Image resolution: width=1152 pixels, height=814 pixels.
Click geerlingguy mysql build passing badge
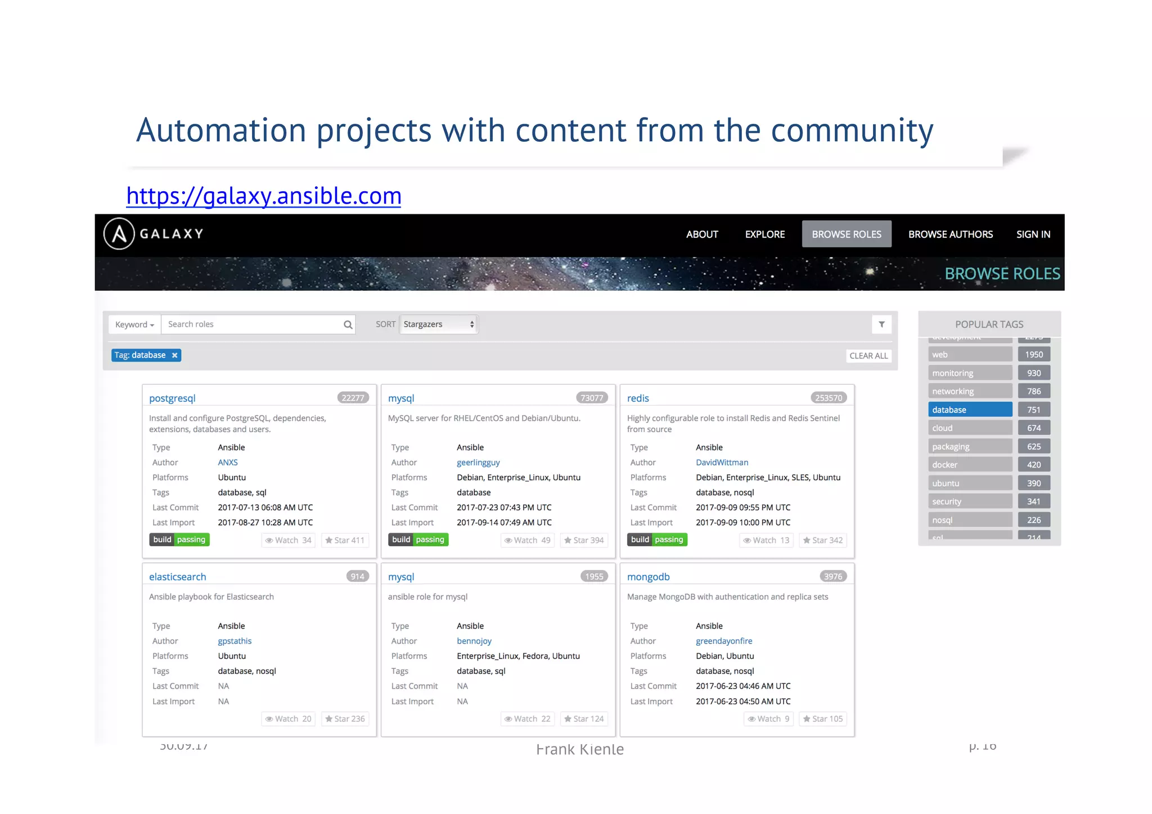pyautogui.click(x=418, y=539)
